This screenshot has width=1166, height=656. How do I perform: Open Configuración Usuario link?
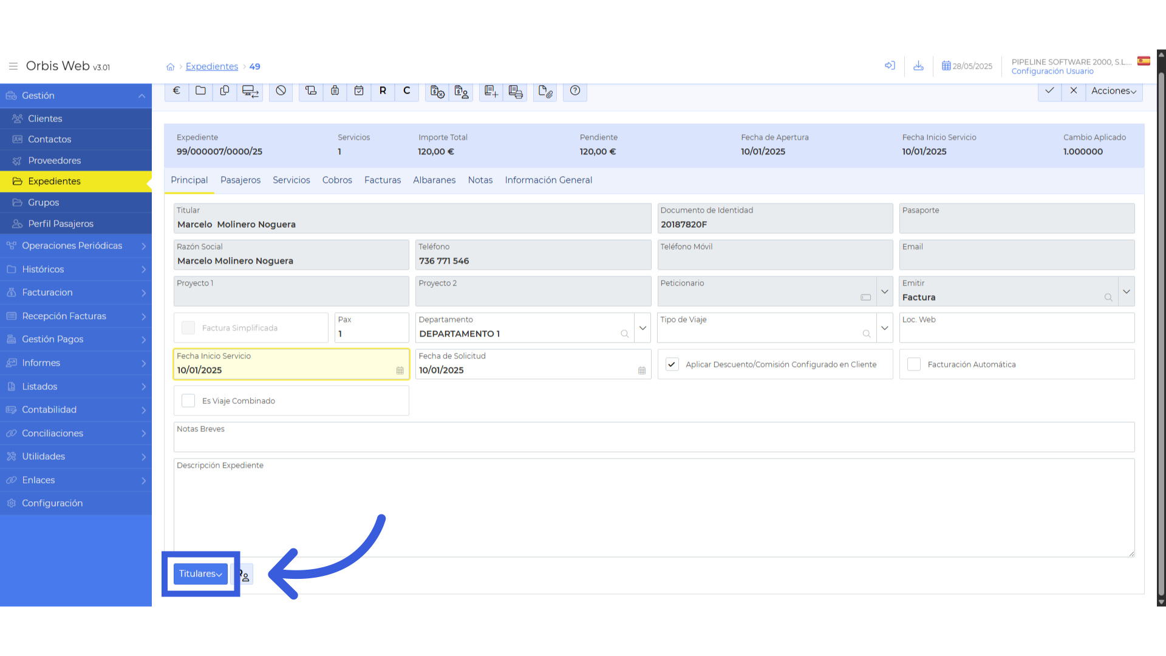(x=1052, y=72)
